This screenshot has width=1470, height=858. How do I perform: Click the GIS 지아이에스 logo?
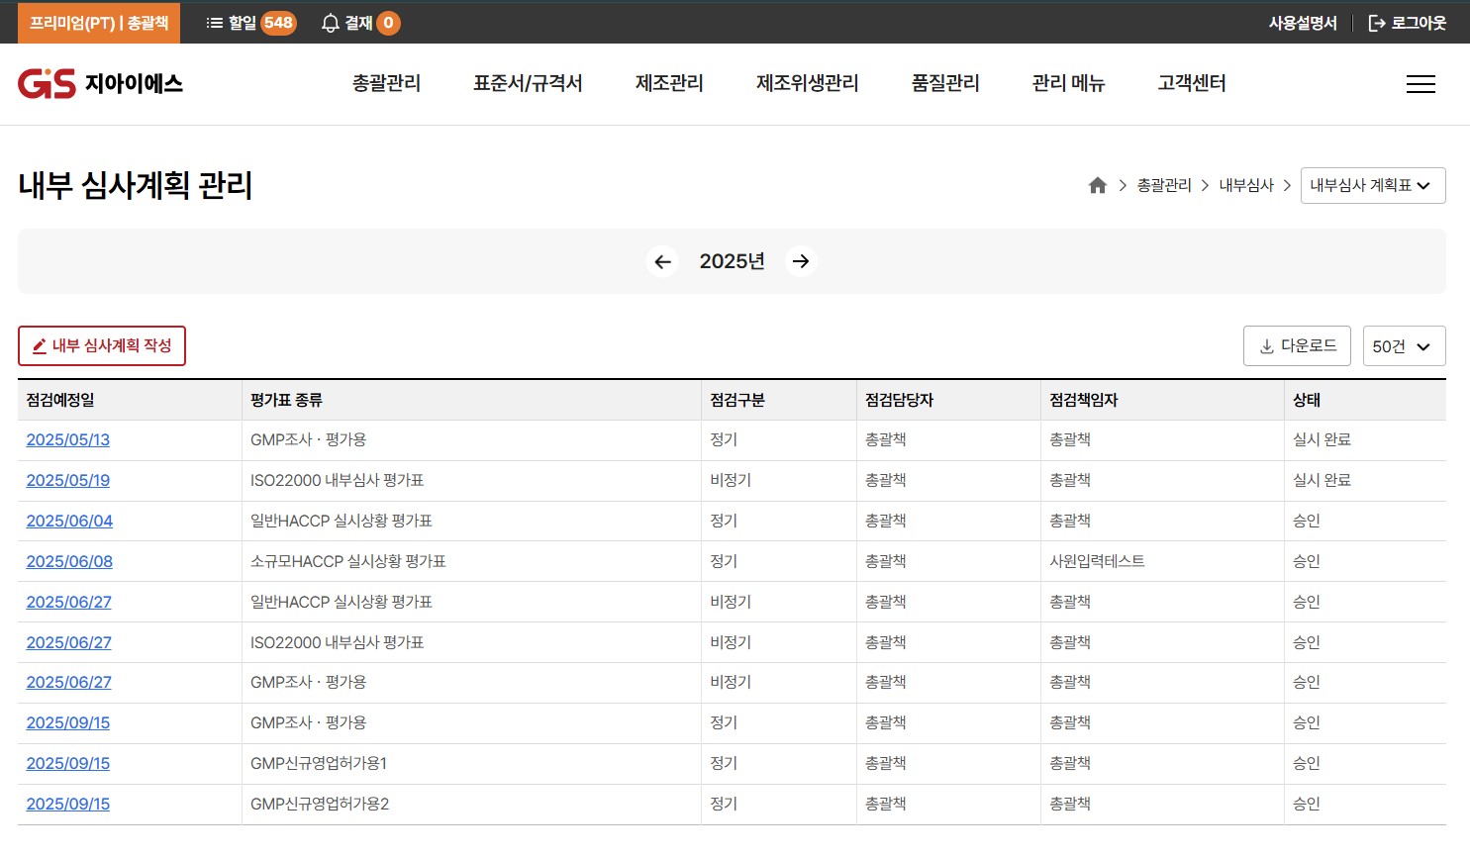(100, 84)
